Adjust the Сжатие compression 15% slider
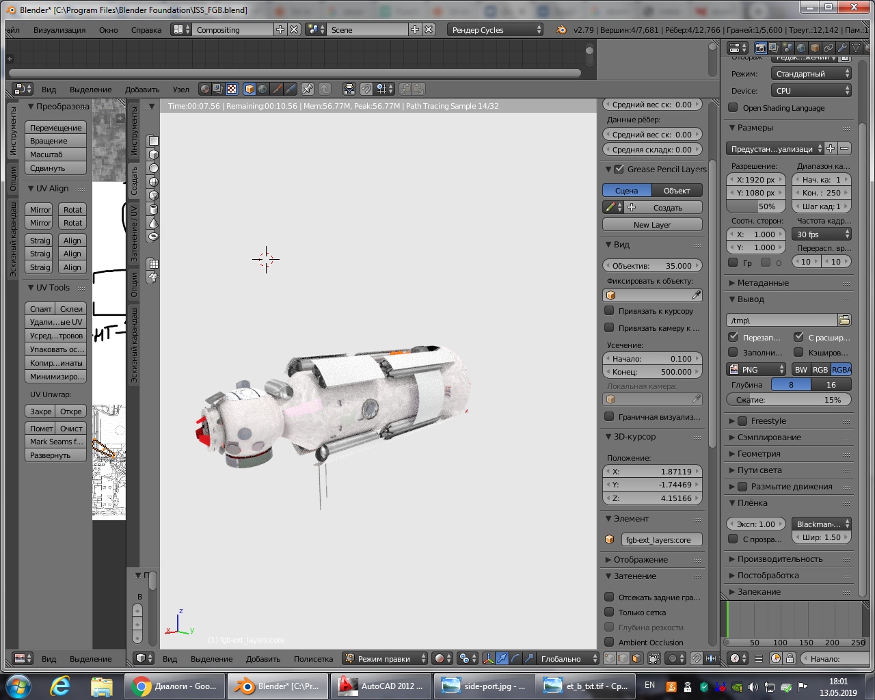Viewport: 875px width, 700px height. click(x=789, y=400)
